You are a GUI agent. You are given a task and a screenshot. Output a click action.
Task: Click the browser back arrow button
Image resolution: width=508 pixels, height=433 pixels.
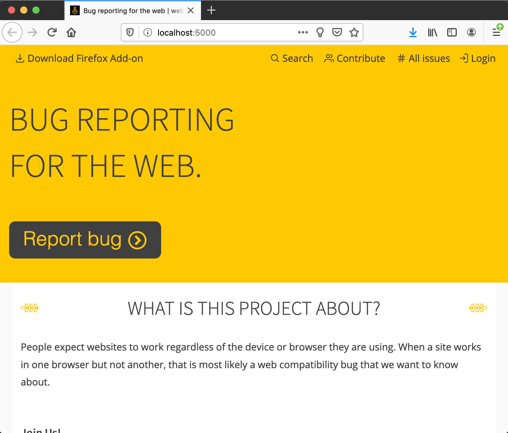click(12, 32)
